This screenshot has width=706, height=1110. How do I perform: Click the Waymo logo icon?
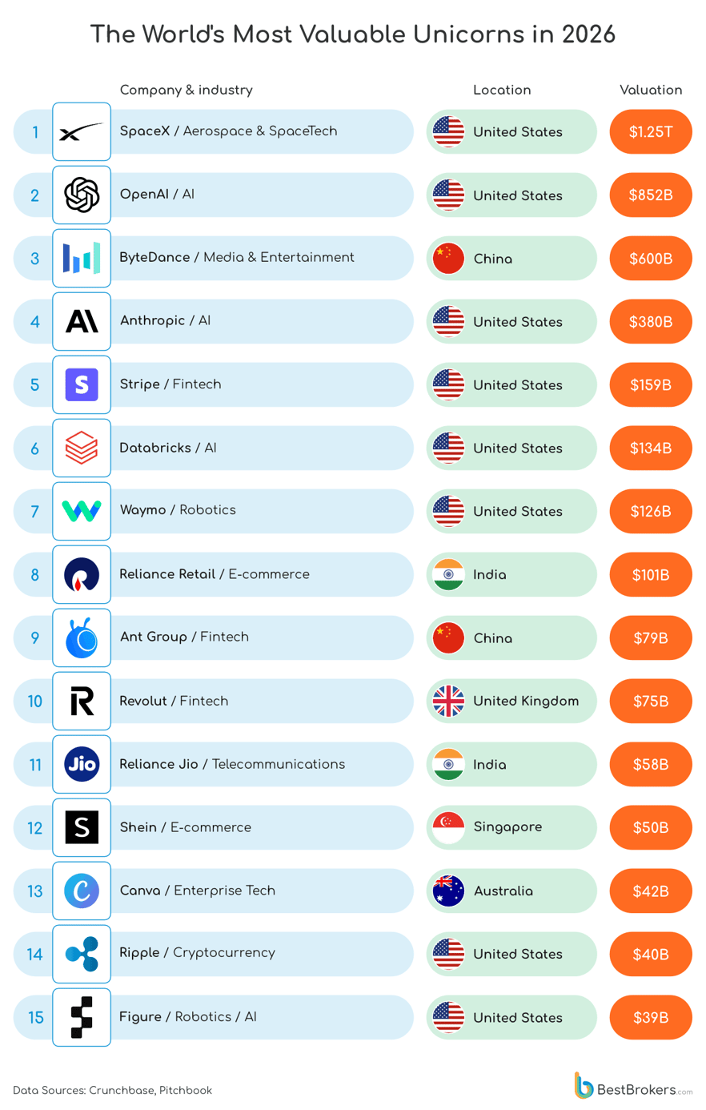82,511
